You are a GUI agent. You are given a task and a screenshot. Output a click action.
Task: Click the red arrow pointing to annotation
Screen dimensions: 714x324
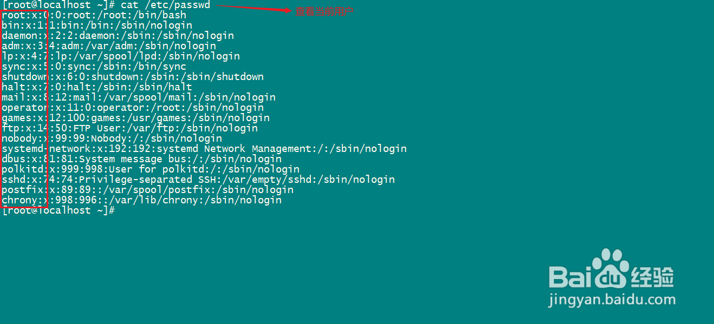click(x=254, y=8)
